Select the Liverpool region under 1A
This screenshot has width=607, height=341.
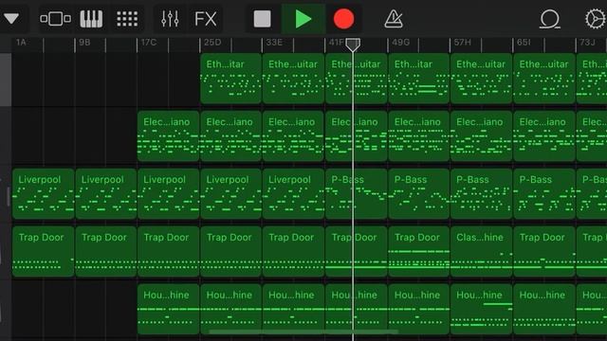pyautogui.click(x=43, y=193)
